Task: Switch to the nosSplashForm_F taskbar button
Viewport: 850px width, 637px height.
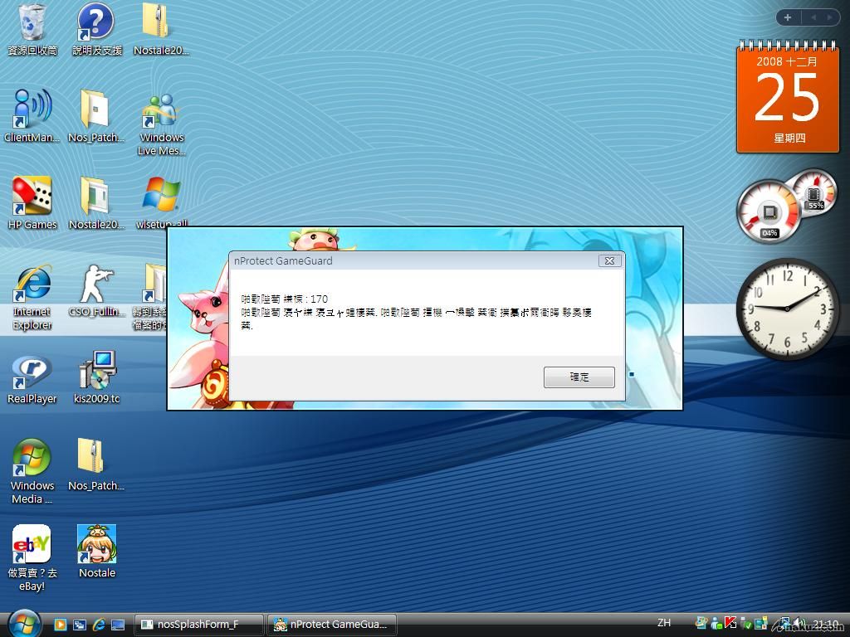Action: (x=199, y=625)
